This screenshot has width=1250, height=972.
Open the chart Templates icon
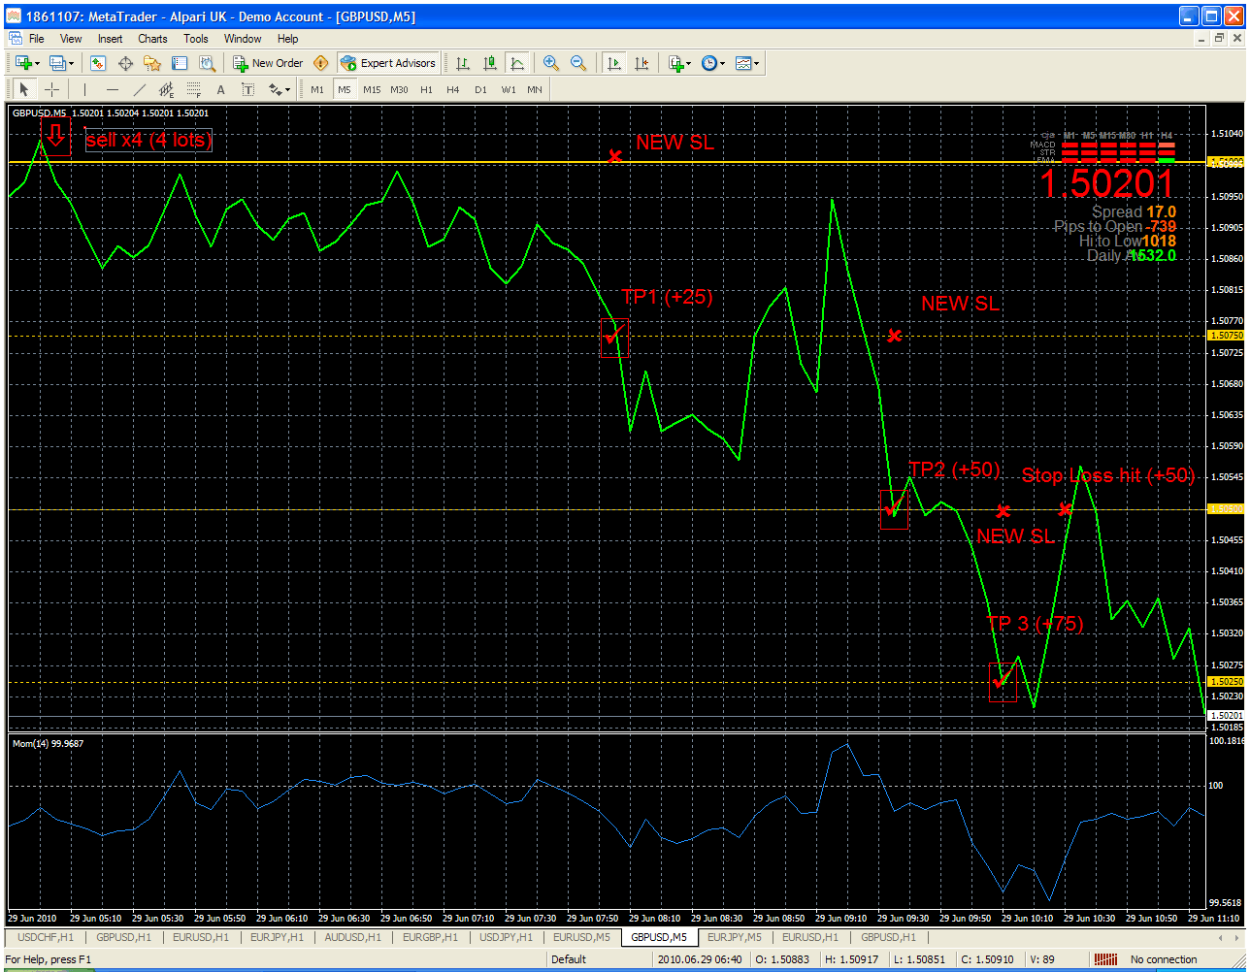(x=743, y=63)
